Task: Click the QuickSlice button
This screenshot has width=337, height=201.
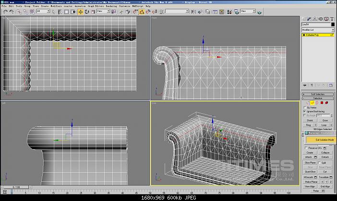Action: (x=311, y=171)
